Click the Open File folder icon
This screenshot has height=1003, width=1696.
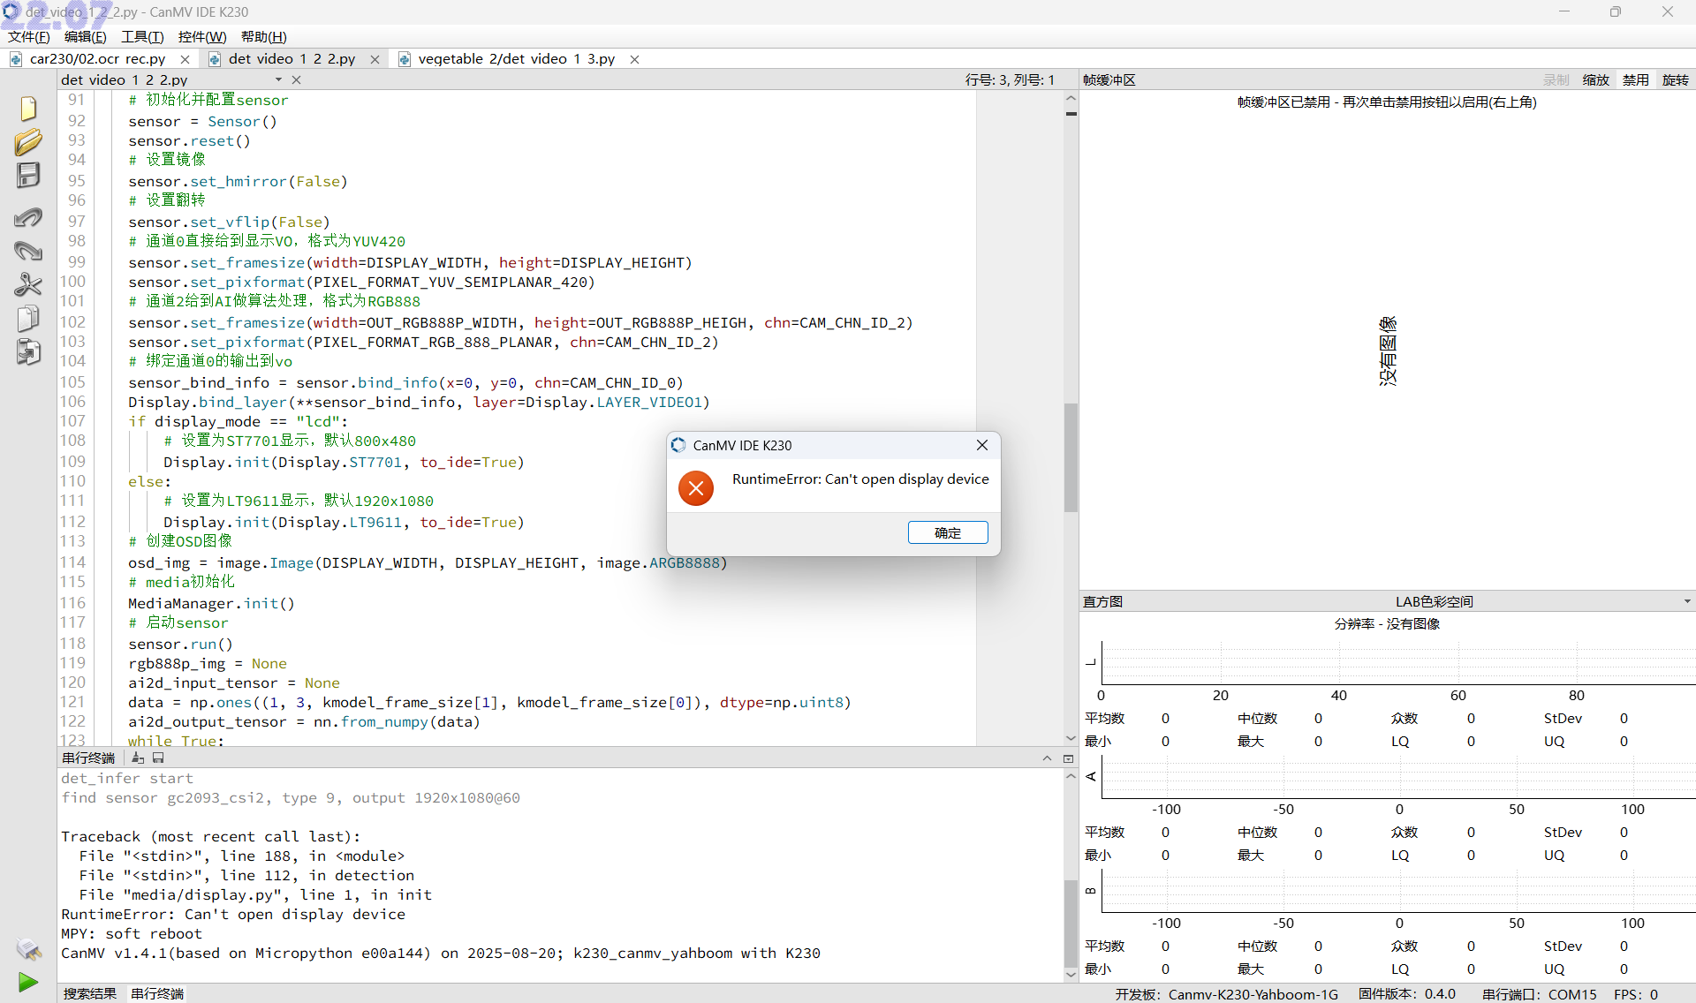coord(28,142)
